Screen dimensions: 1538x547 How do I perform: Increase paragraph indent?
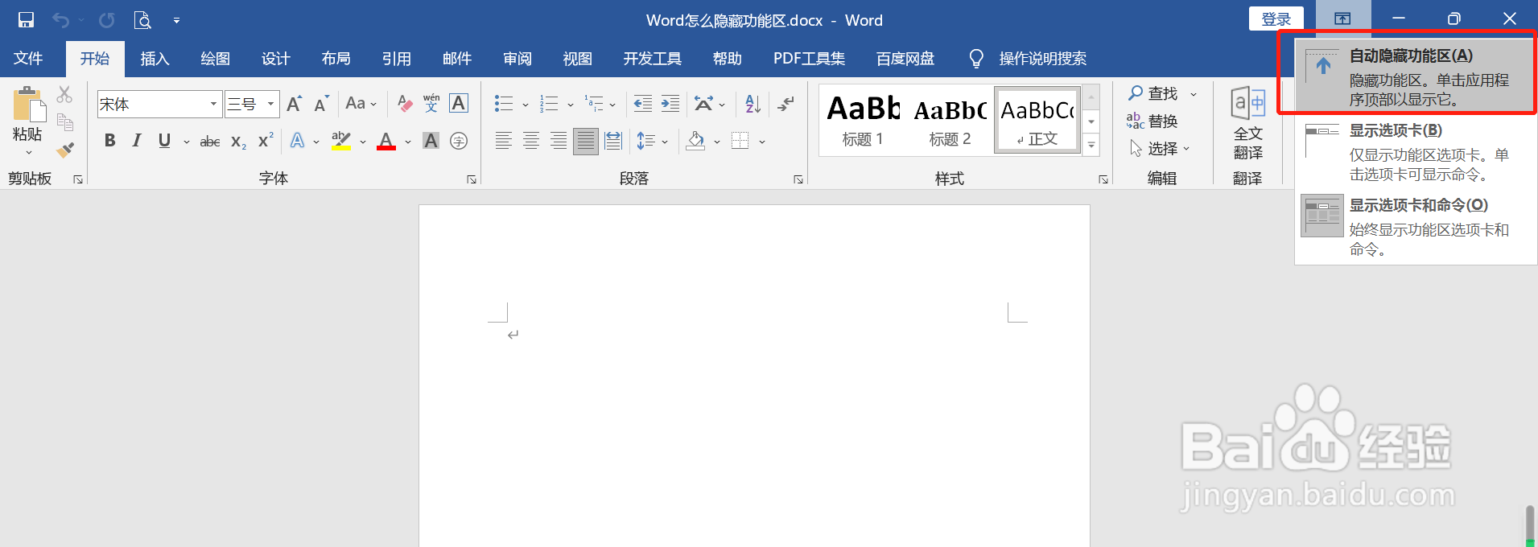[x=670, y=104]
